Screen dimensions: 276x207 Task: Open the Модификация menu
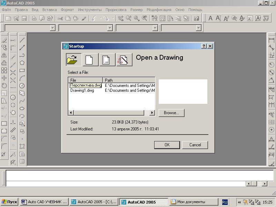coord(159,10)
